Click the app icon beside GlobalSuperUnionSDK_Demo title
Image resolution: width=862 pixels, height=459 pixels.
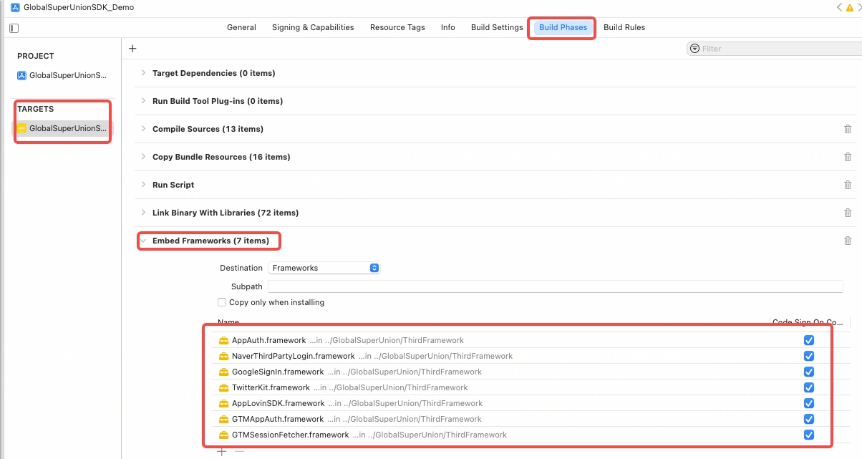coord(15,7)
